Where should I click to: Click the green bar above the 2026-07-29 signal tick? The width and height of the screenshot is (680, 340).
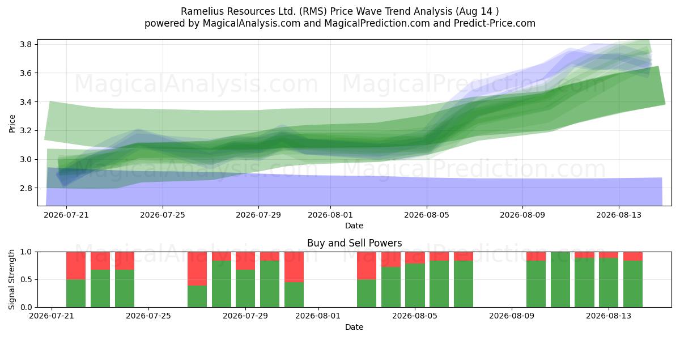pos(245,288)
